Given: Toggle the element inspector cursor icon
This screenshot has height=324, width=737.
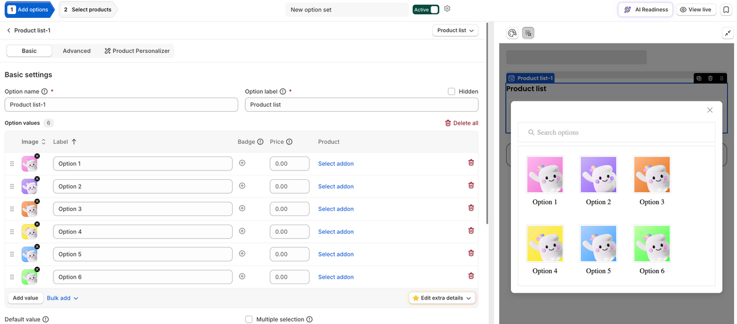Looking at the screenshot, I should coord(528,33).
